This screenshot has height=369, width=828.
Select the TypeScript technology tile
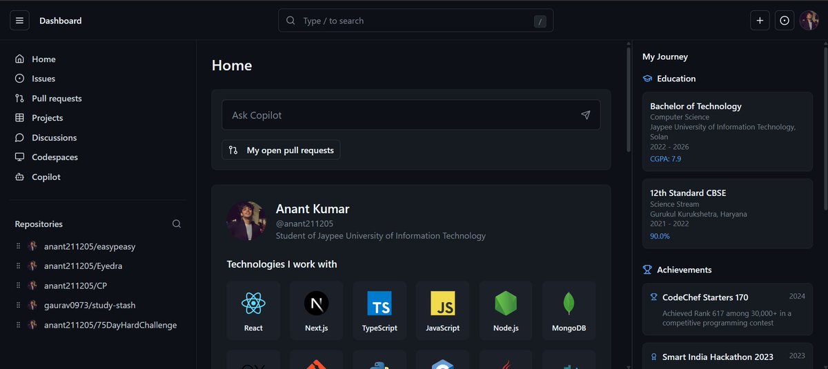379,310
